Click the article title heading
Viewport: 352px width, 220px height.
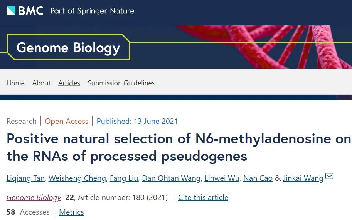178,147
